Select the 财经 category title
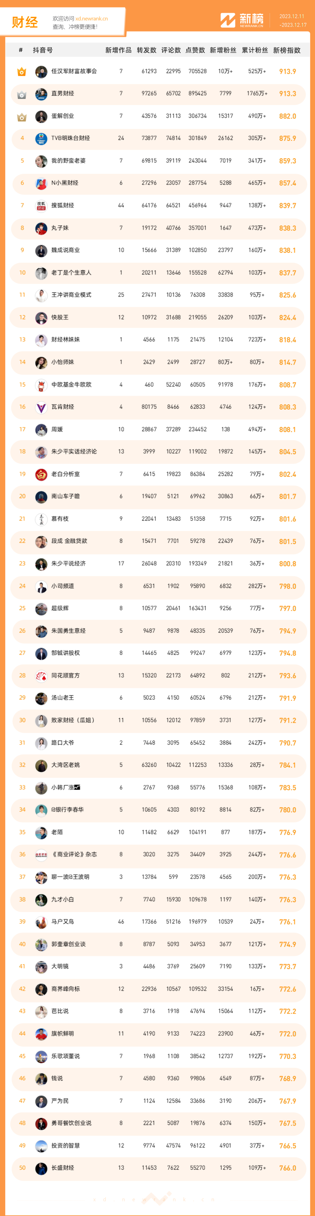The height and width of the screenshot is (1216, 315). click(x=25, y=22)
